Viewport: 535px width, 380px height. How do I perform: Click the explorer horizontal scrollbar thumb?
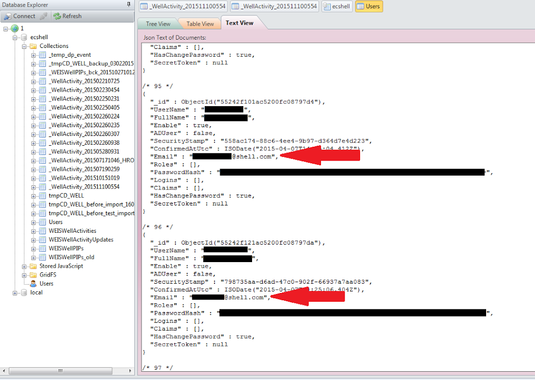(x=60, y=371)
